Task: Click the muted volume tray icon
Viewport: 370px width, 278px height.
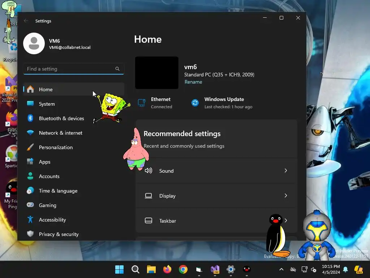Action: click(314, 269)
